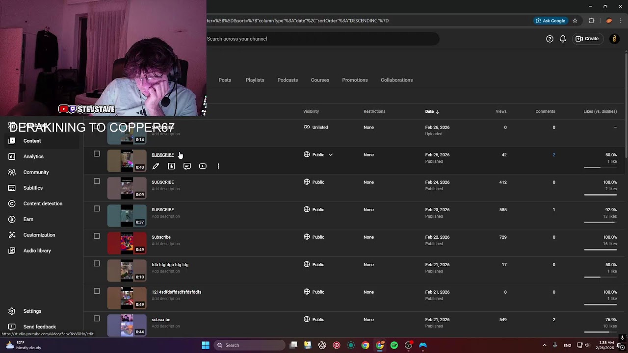This screenshot has width=628, height=353.
Task: Open the 2 comments link on Feb 25 video
Action: click(554, 155)
